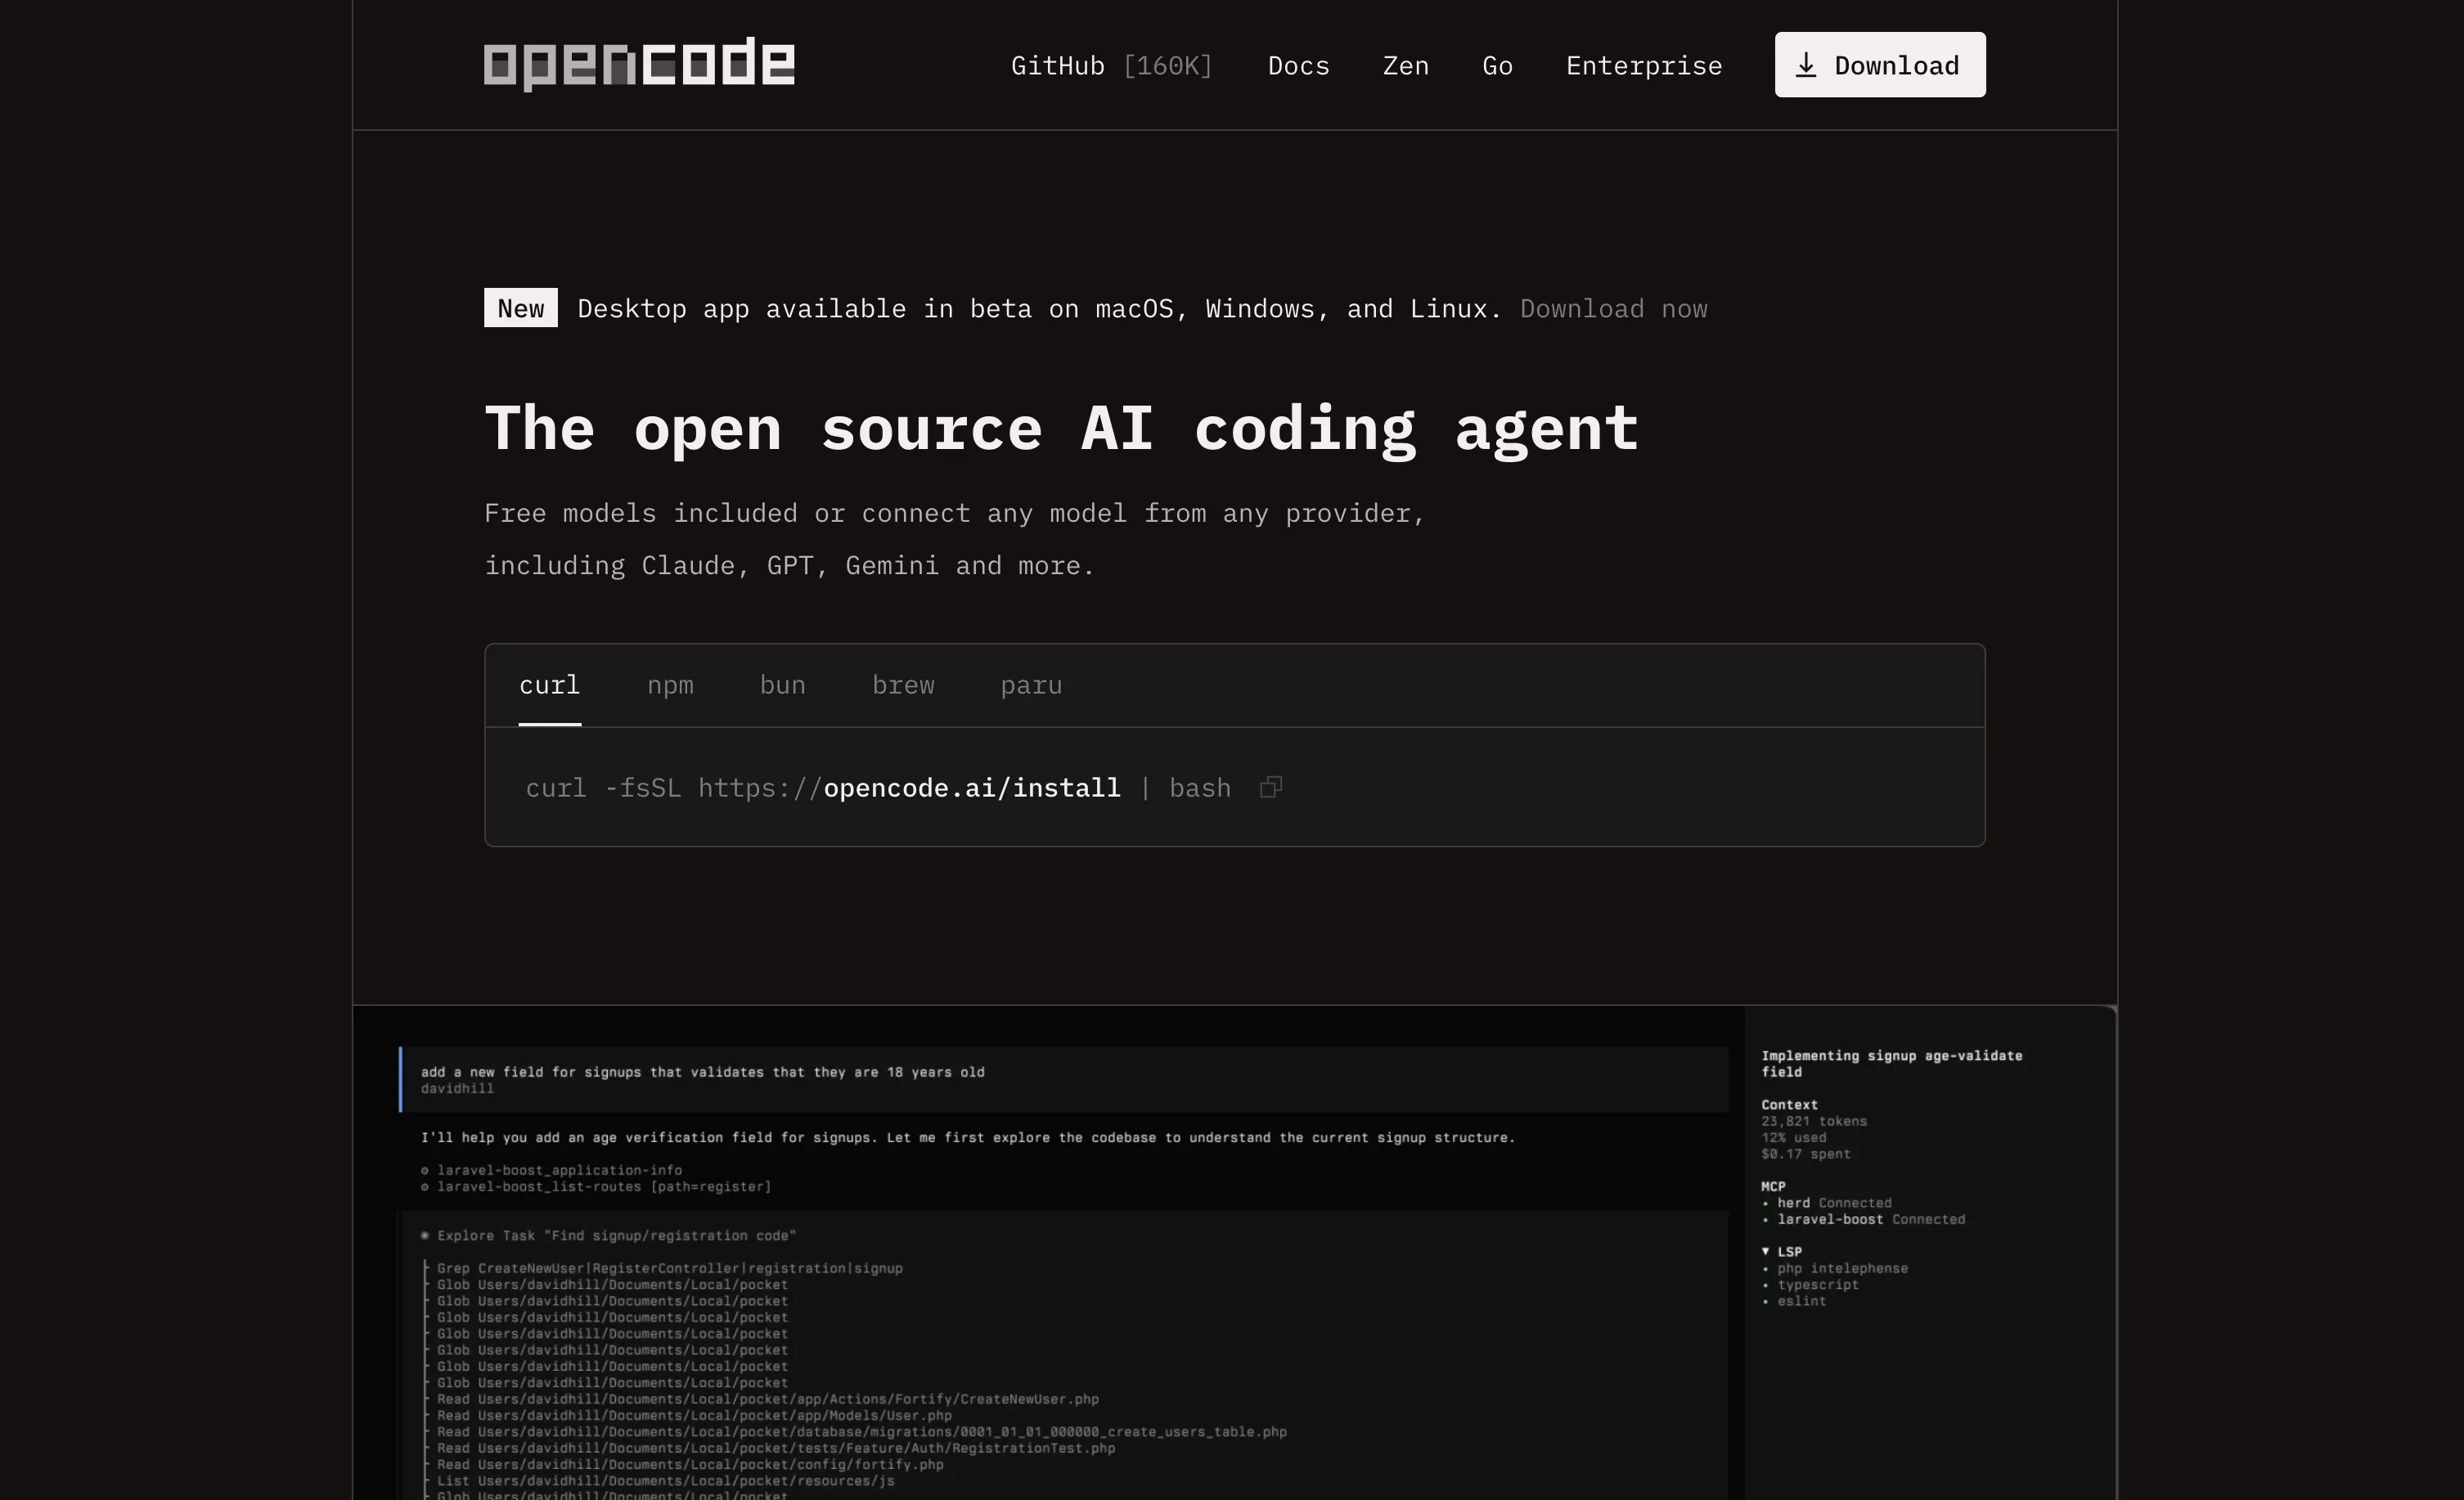The height and width of the screenshot is (1500, 2464).
Task: Open the GitHub [160K] link
Action: click(1112, 66)
